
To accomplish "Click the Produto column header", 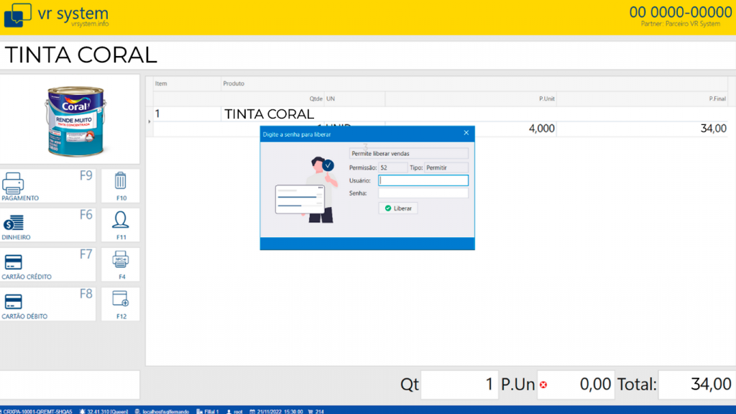I will tap(234, 83).
